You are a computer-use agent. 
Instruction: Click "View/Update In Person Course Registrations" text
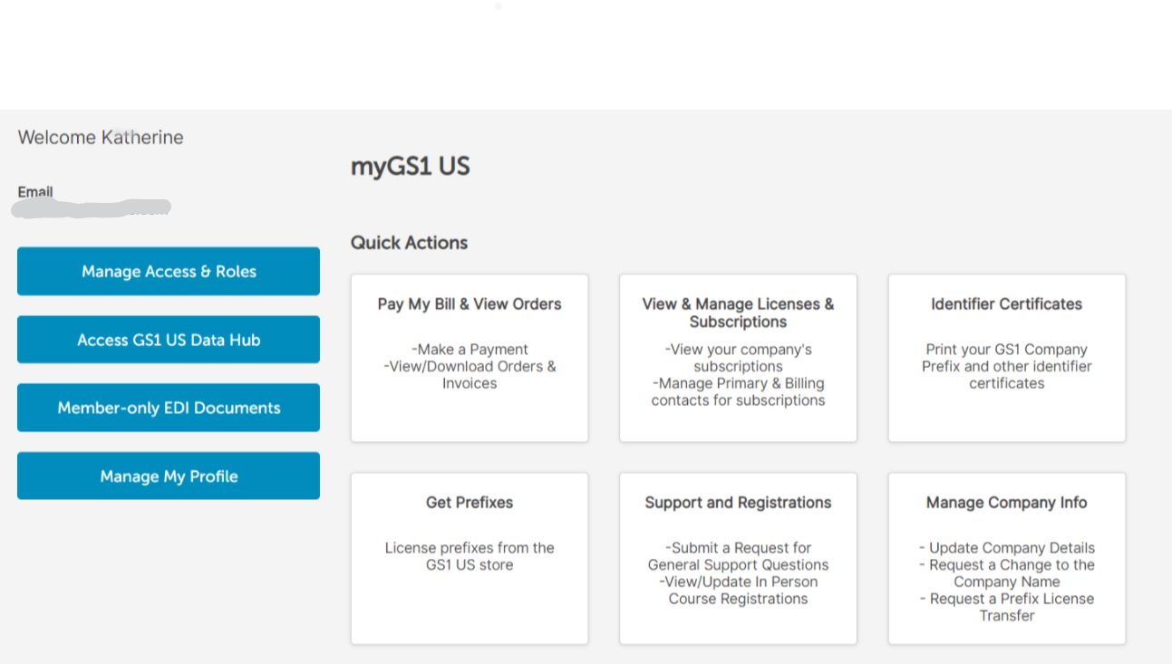point(738,591)
